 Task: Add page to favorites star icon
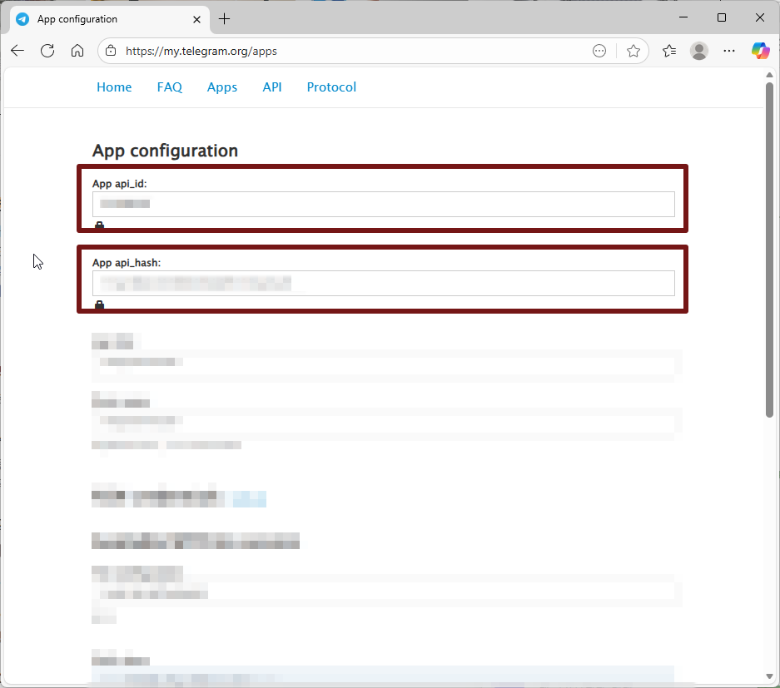click(633, 51)
